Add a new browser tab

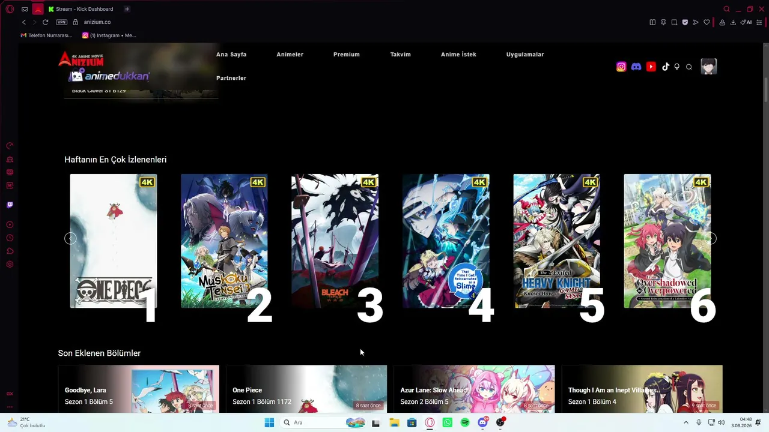(127, 9)
